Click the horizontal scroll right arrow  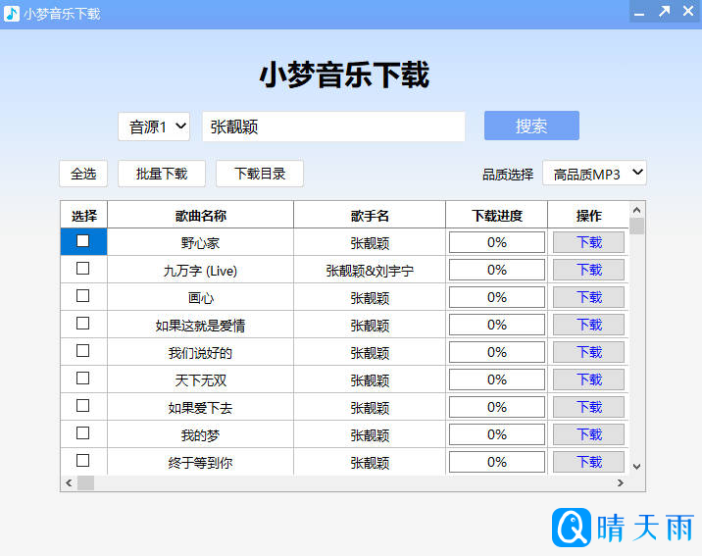(620, 483)
